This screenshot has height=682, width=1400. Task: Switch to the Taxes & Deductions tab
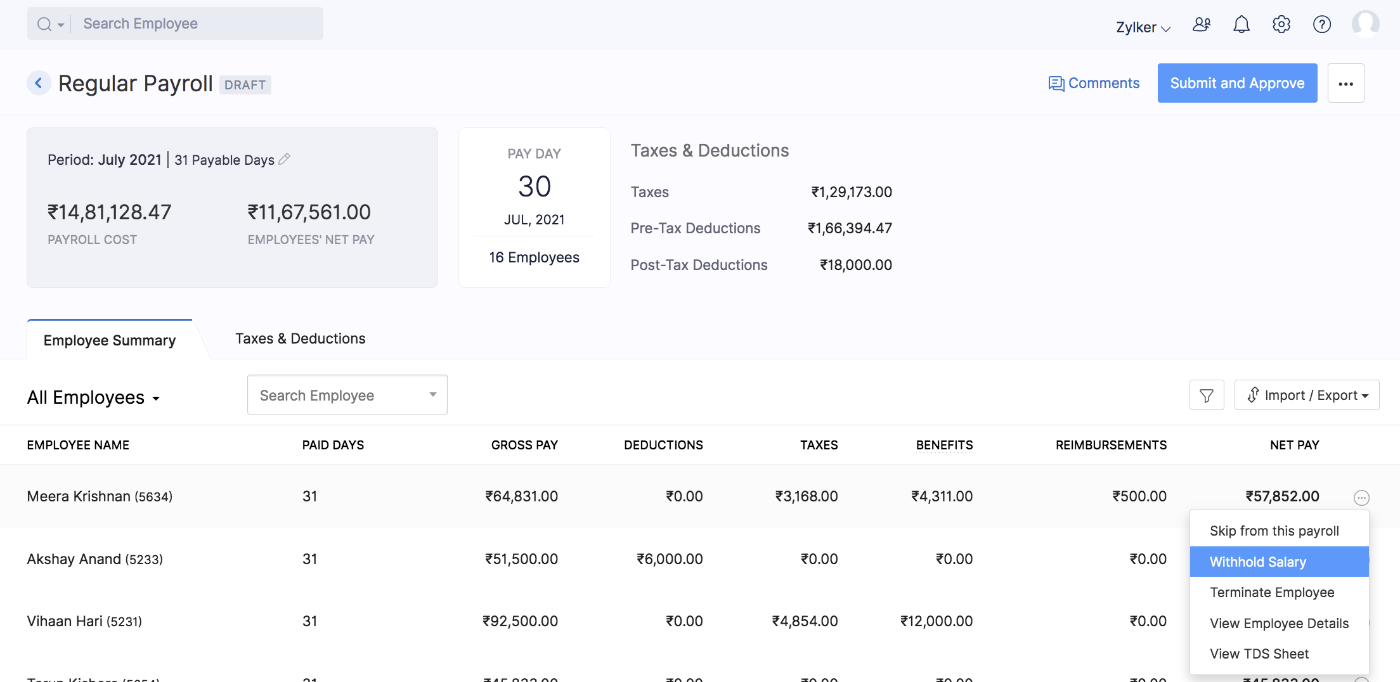pyautogui.click(x=300, y=338)
